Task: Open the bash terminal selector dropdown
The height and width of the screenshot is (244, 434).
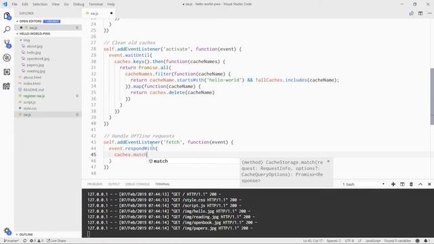Action: tap(363, 184)
